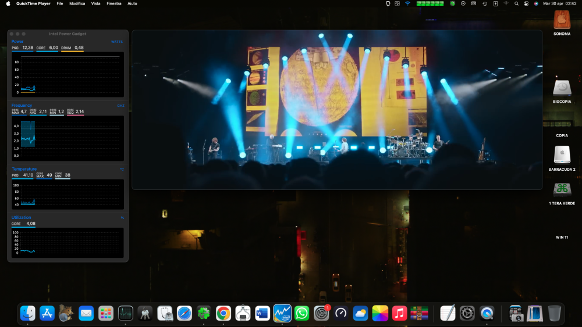582x327 pixels.
Task: Open the Vista menu
Action: tap(96, 3)
